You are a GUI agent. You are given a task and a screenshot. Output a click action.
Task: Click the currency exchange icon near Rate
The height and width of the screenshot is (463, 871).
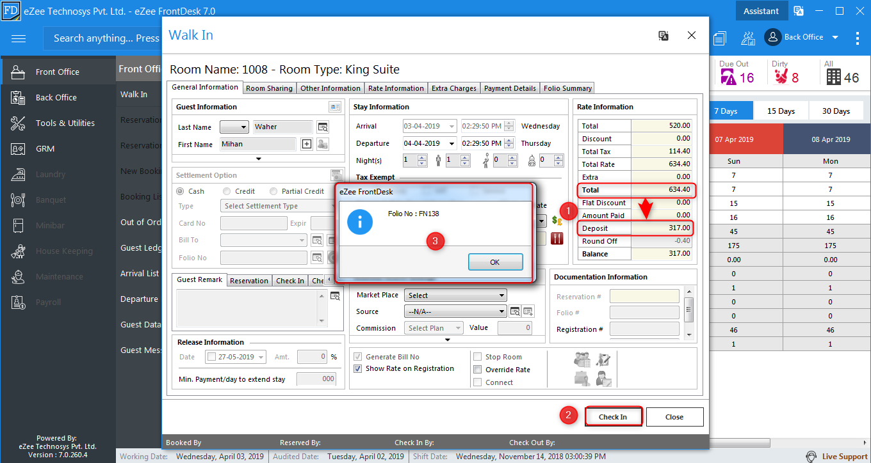pyautogui.click(x=557, y=221)
